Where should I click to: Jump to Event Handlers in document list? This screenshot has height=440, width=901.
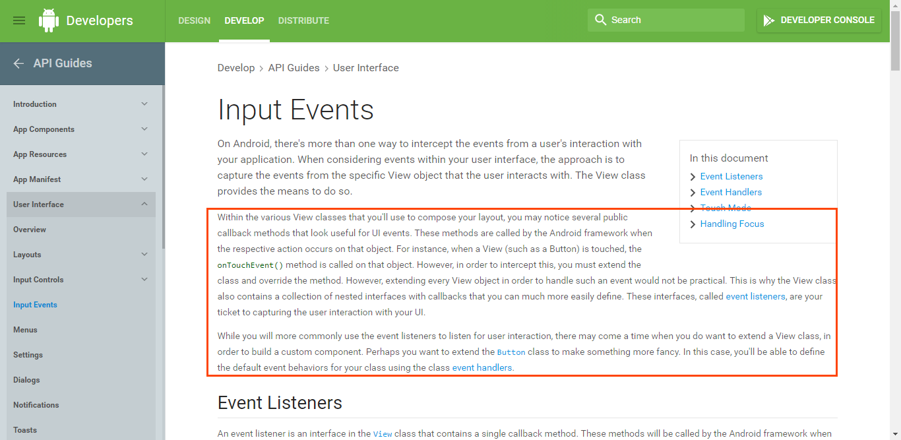[x=731, y=192]
